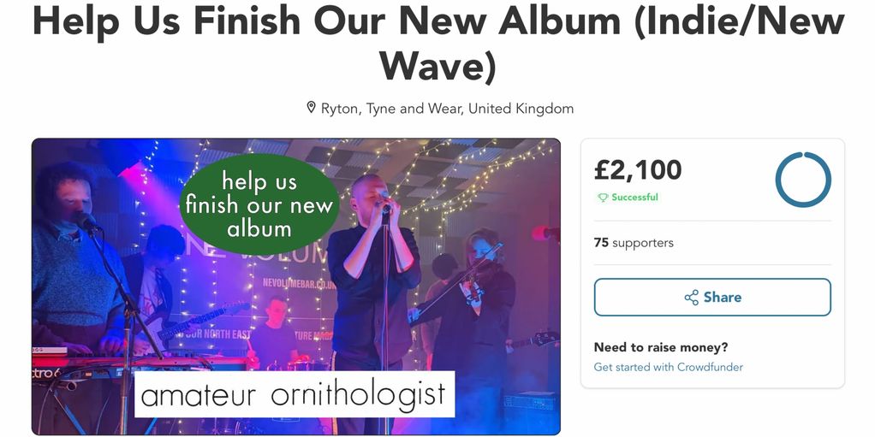Click the Share button
875x437 pixels.
[712, 297]
